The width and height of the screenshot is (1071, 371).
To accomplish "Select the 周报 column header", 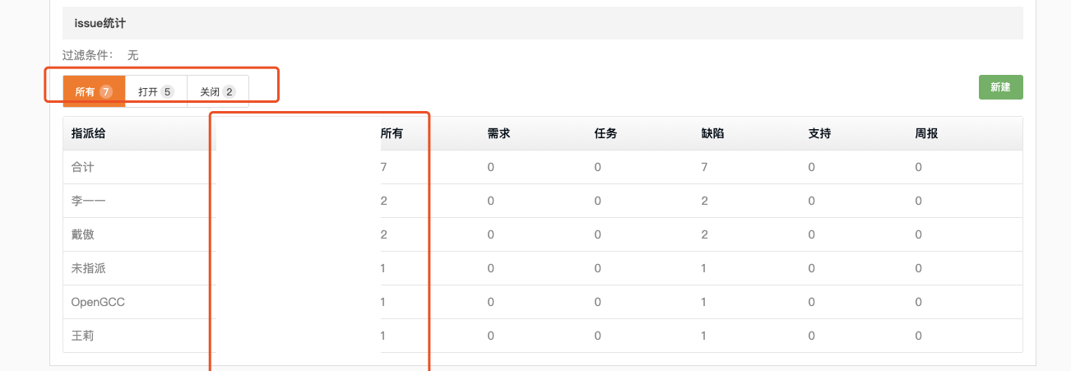I will [x=927, y=133].
